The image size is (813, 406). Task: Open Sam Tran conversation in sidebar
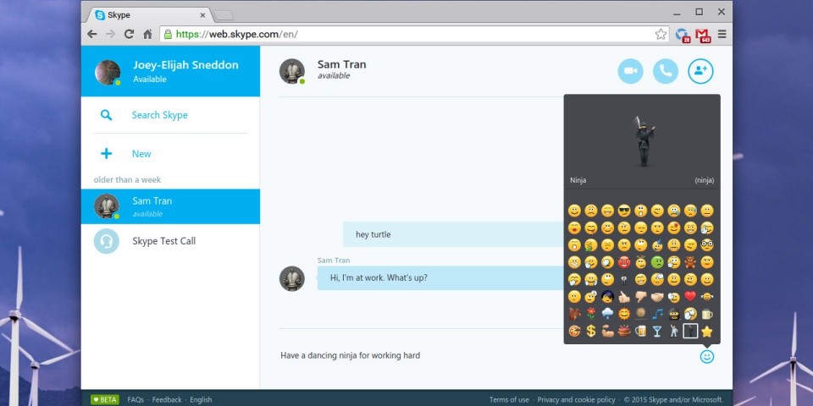(170, 206)
